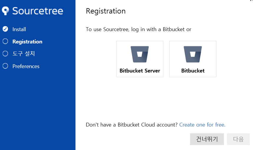Open the 도구 설치 step label
The image size is (253, 150).
point(24,54)
